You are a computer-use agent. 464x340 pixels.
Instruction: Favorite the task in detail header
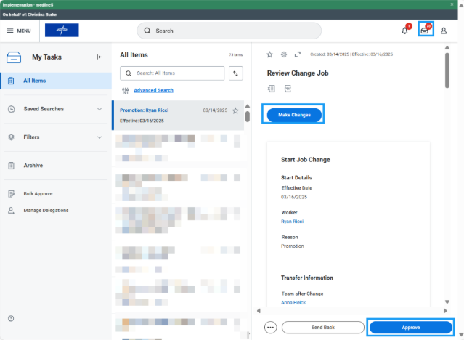point(270,54)
